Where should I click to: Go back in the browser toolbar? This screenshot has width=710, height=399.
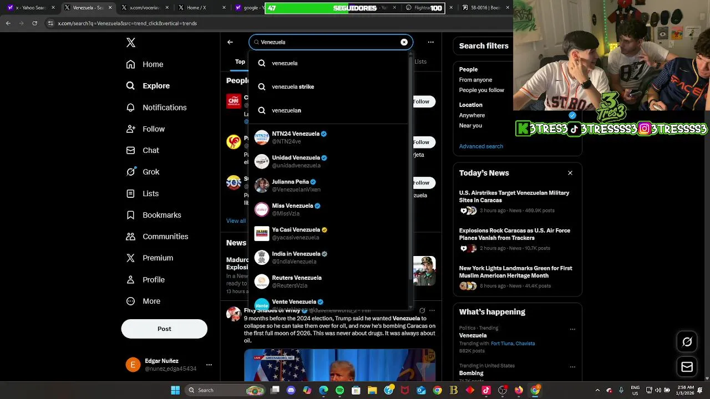tap(8, 23)
